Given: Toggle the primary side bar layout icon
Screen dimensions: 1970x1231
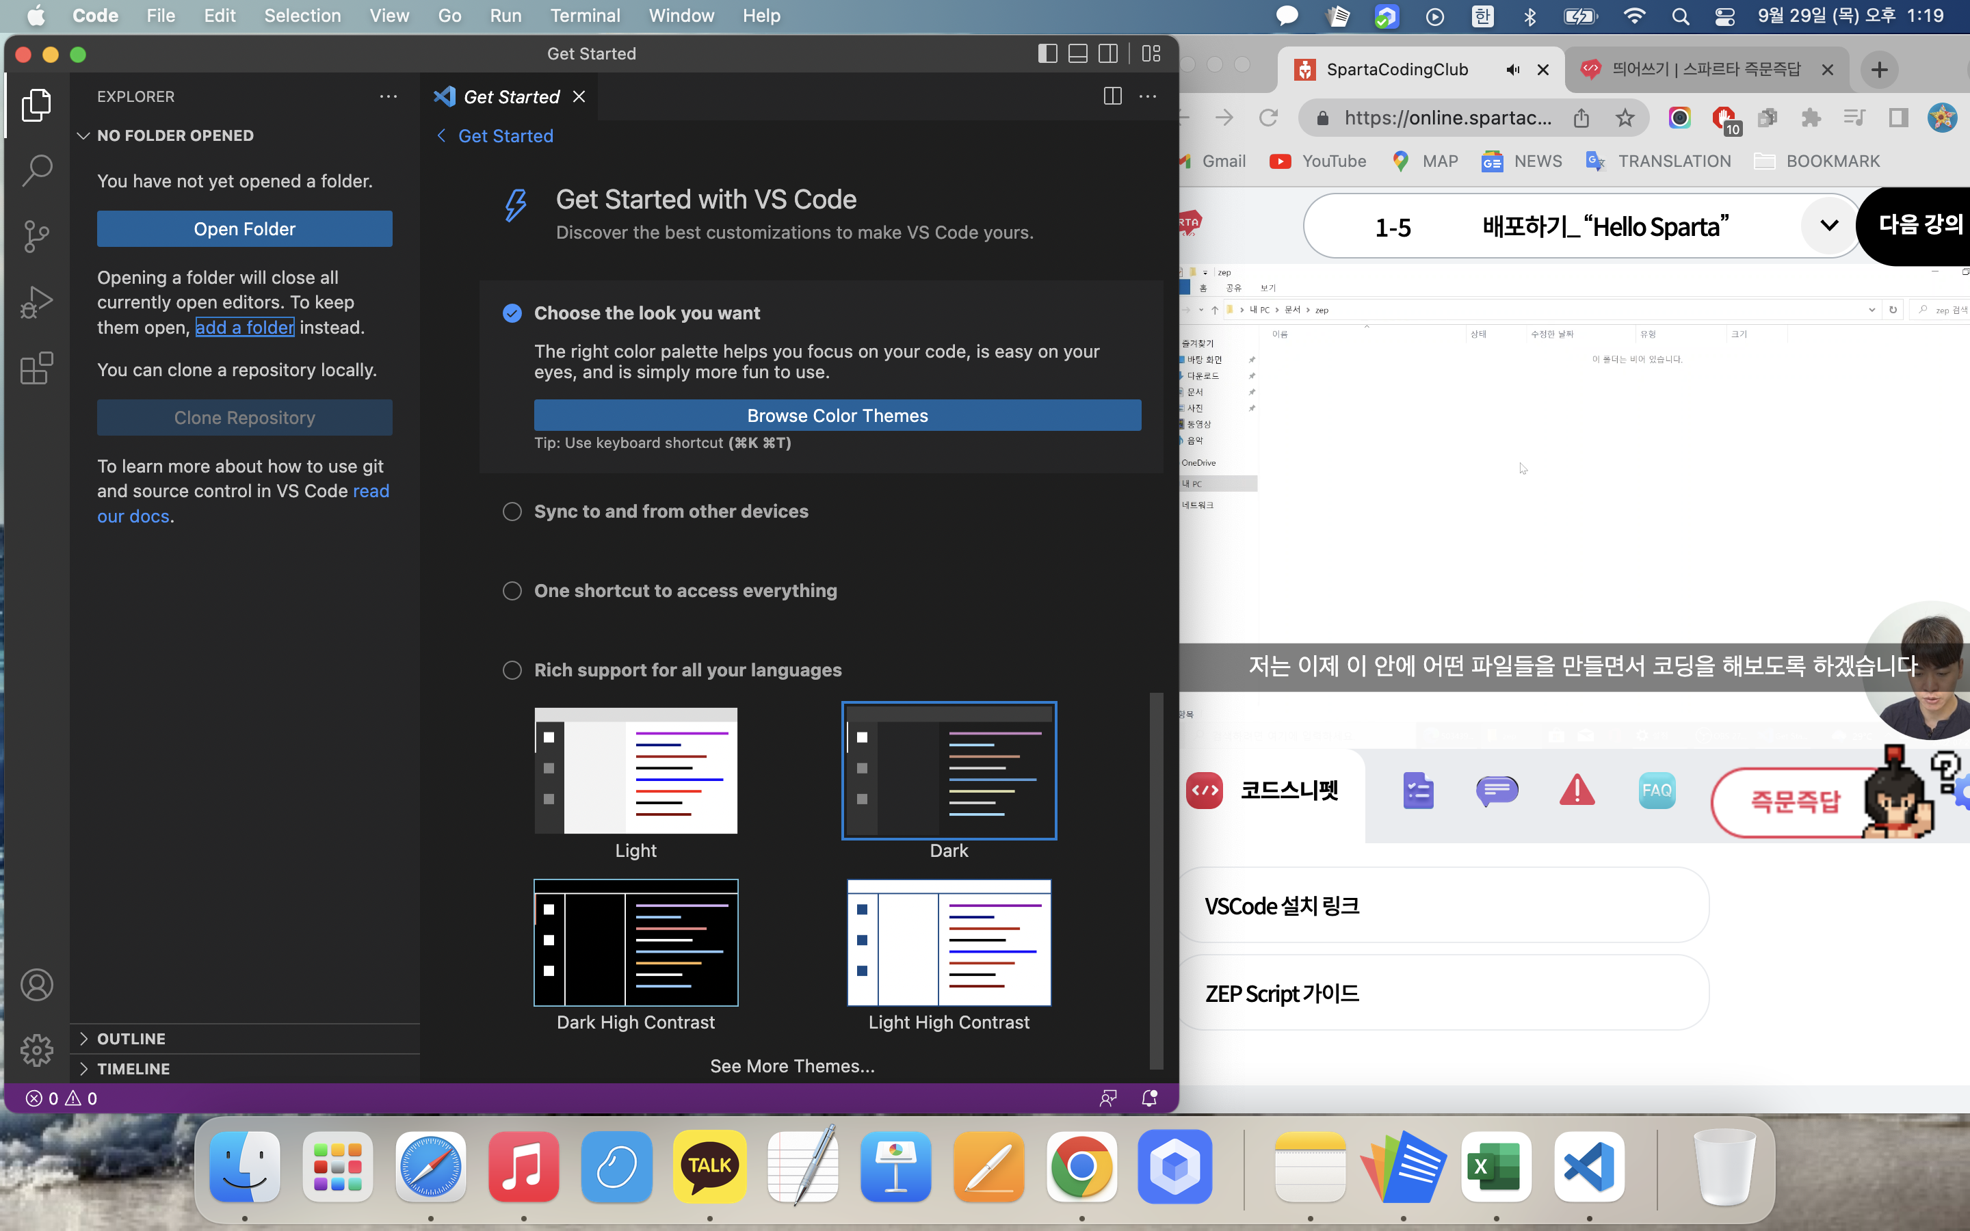Looking at the screenshot, I should 1048,54.
